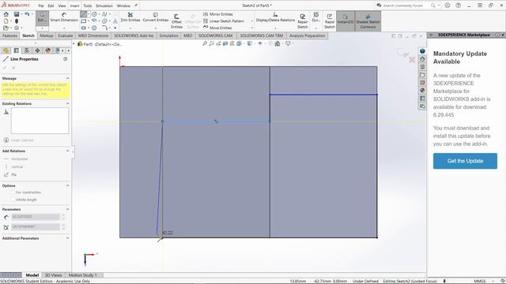Click the Undo icon

point(27,14)
